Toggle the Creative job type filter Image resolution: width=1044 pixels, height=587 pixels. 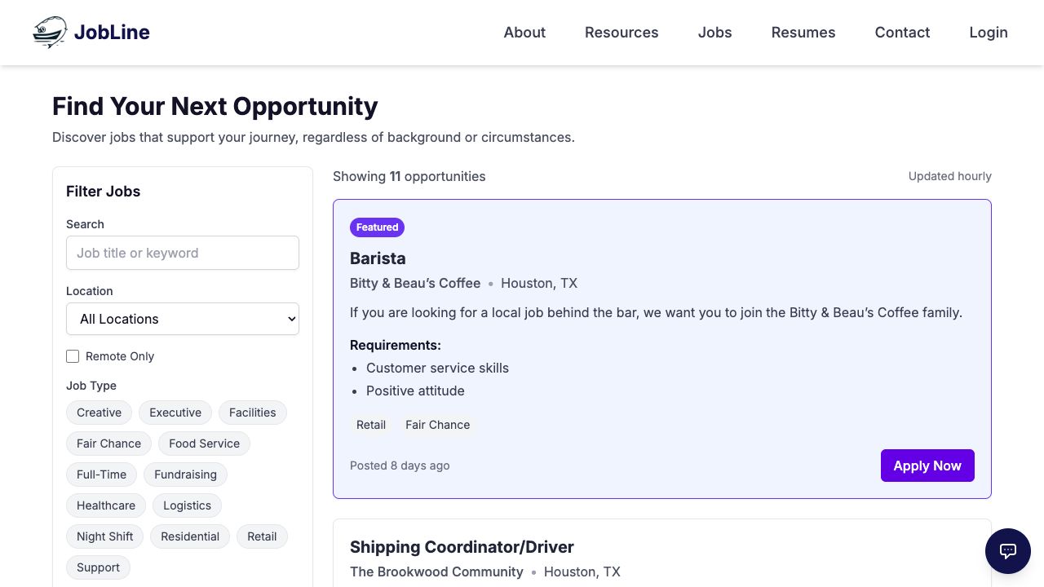point(99,413)
